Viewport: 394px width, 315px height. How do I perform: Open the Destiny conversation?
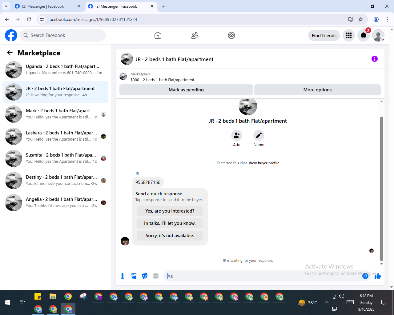point(55,181)
